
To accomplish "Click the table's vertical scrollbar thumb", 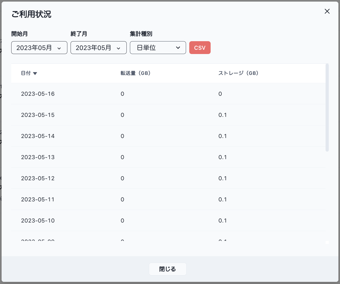I will (327, 108).
